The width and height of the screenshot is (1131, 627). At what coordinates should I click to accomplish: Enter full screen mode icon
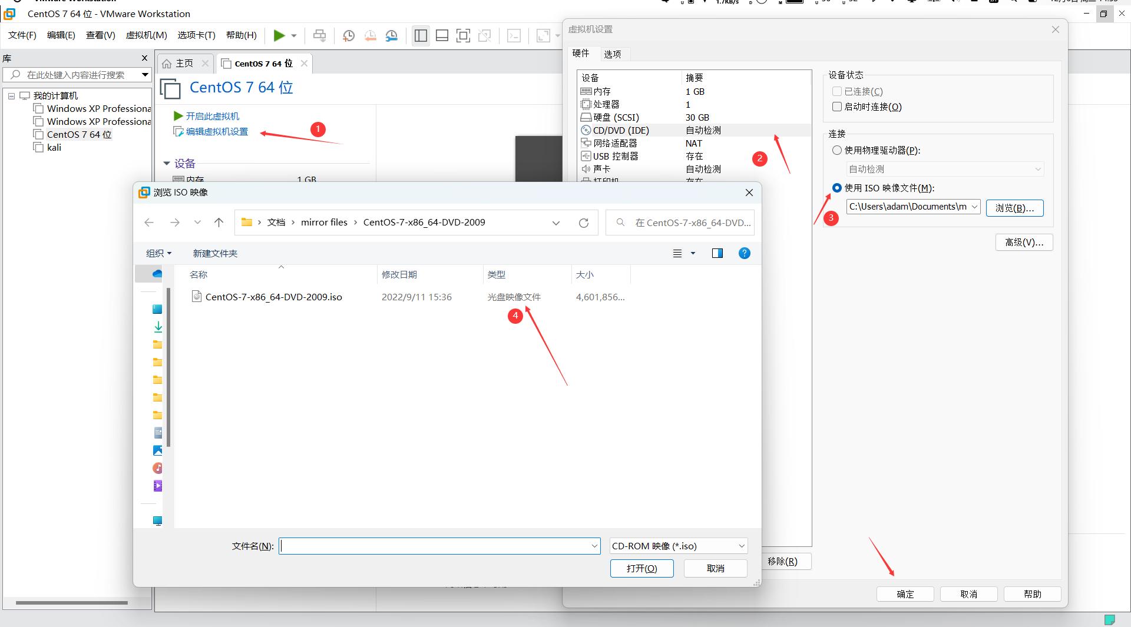click(463, 35)
